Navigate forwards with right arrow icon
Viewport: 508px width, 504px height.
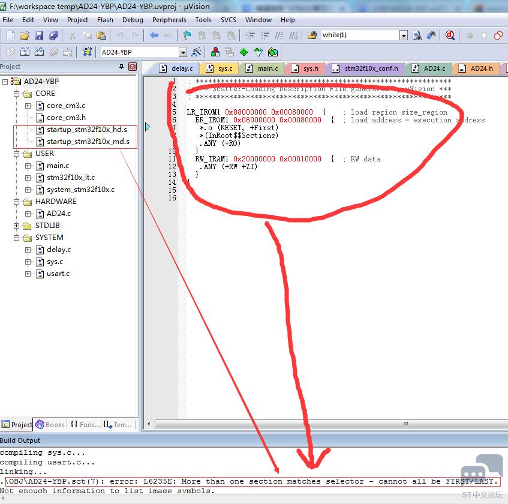pyautogui.click(x=168, y=35)
